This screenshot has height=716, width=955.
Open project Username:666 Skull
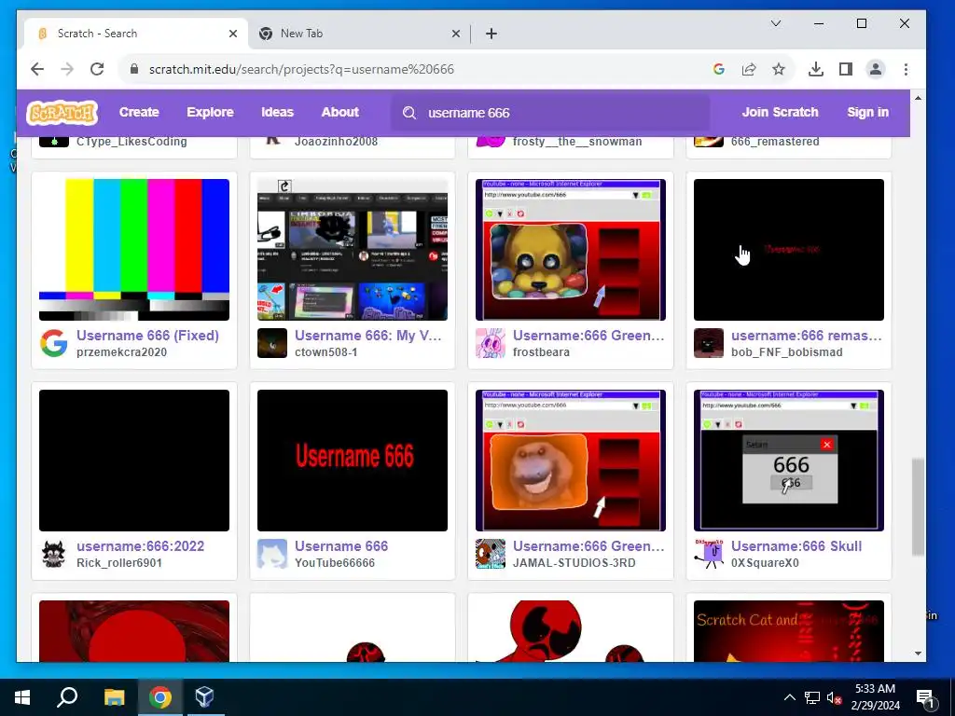(x=796, y=546)
